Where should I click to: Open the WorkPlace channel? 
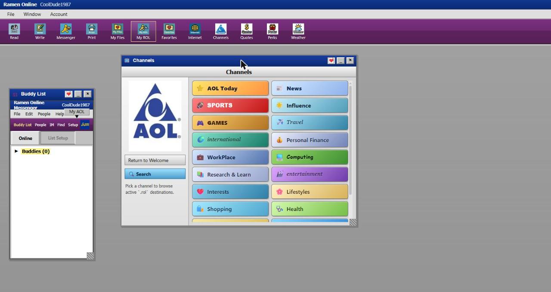(230, 157)
